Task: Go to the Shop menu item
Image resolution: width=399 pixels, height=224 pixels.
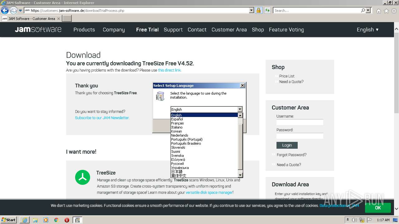Action: (258, 30)
